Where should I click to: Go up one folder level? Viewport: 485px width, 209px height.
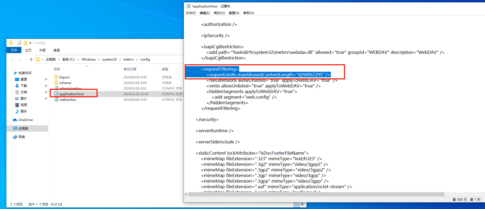pos(31,59)
